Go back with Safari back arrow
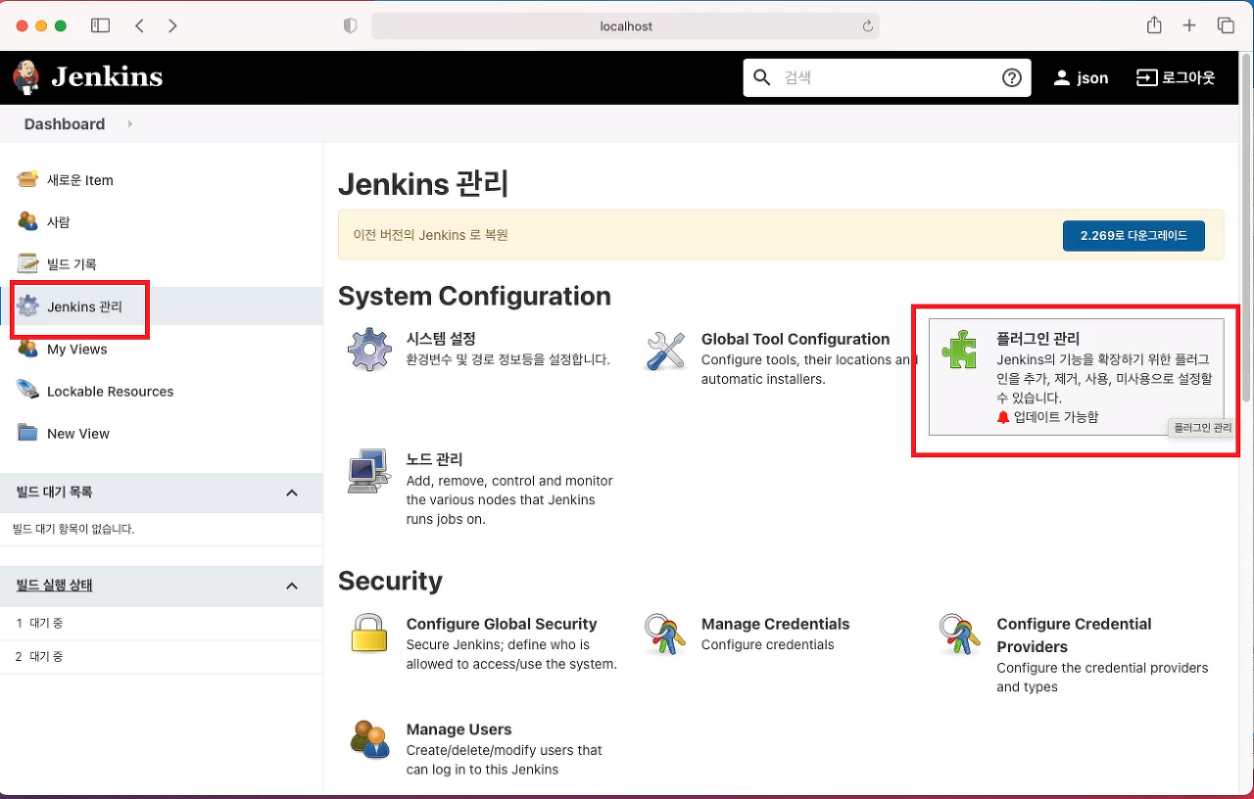1254x799 pixels. coord(139,25)
